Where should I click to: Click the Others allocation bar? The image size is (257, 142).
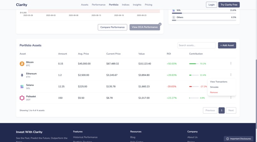204,20
